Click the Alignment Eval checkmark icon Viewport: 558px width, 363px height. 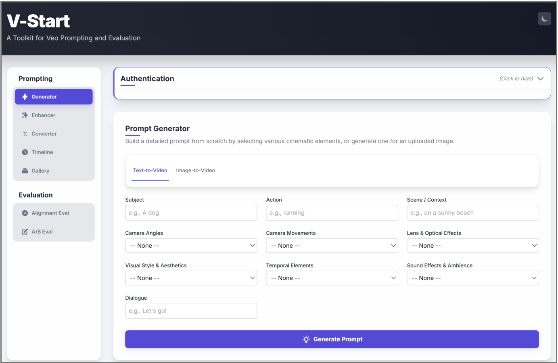click(x=25, y=213)
